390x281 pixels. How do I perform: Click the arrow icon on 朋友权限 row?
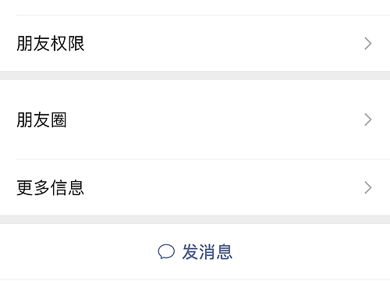coord(368,44)
